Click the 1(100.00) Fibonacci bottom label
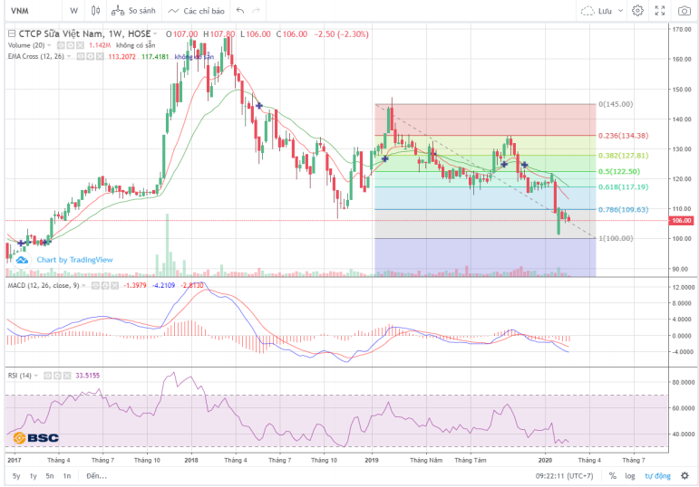Image resolution: width=699 pixels, height=487 pixels. [x=616, y=238]
